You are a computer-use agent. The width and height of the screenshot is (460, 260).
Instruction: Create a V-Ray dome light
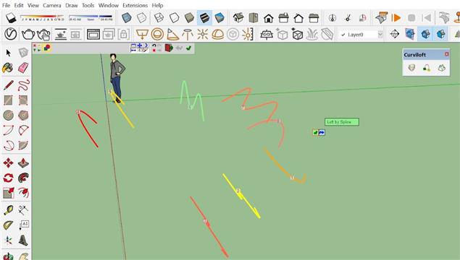[217, 35]
